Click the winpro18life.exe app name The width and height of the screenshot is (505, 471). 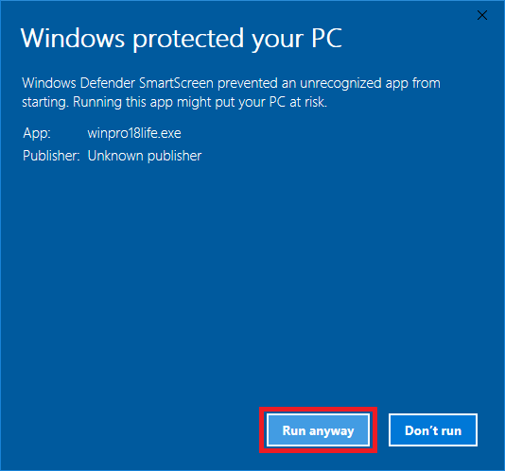[134, 133]
